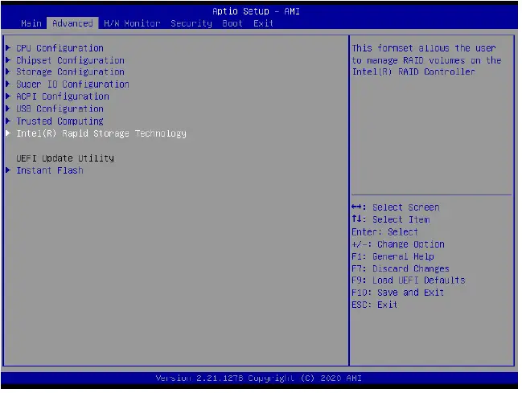Click the arrow beside Storage Configuration
The image size is (522, 393).
8,72
